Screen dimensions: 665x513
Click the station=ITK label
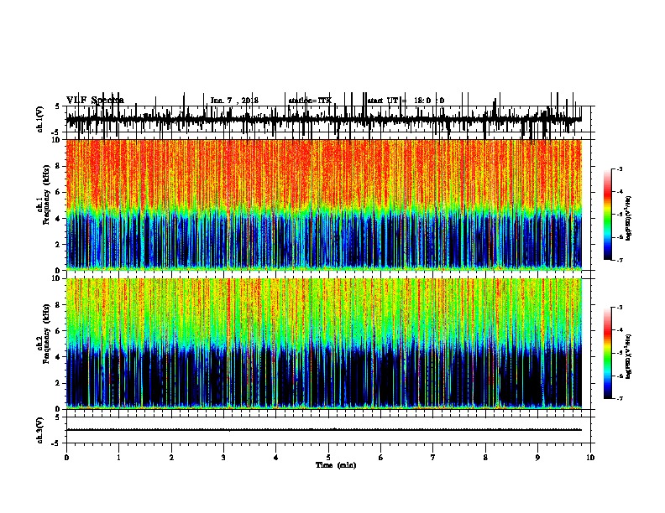click(310, 101)
